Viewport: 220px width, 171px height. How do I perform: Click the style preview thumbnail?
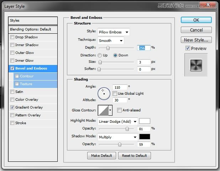[196, 65]
